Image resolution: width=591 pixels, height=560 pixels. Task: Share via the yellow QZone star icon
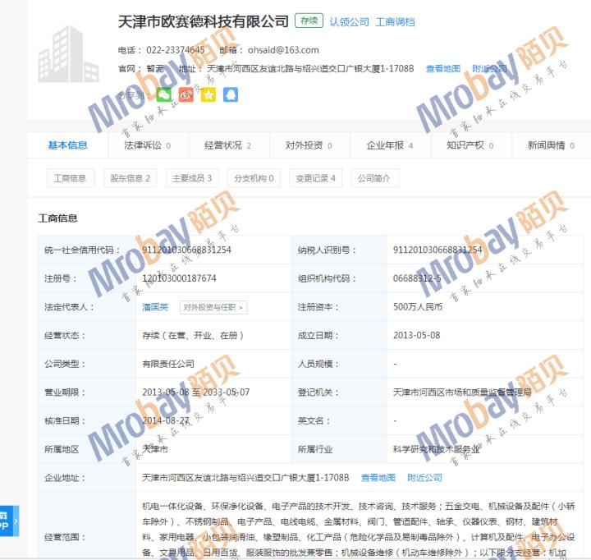click(x=208, y=95)
